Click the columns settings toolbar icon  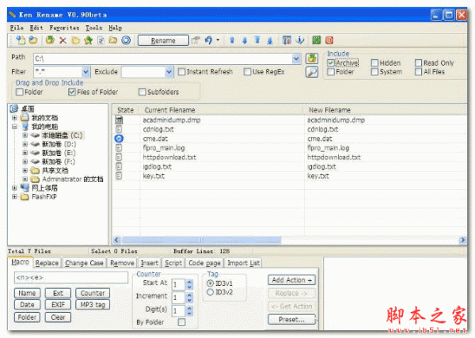pos(287,40)
